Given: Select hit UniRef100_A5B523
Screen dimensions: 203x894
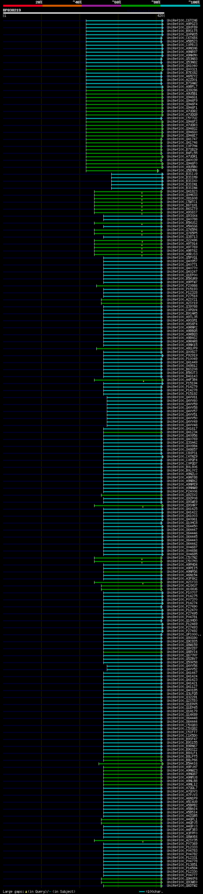Looking at the screenshot, I should (x=182, y=41).
